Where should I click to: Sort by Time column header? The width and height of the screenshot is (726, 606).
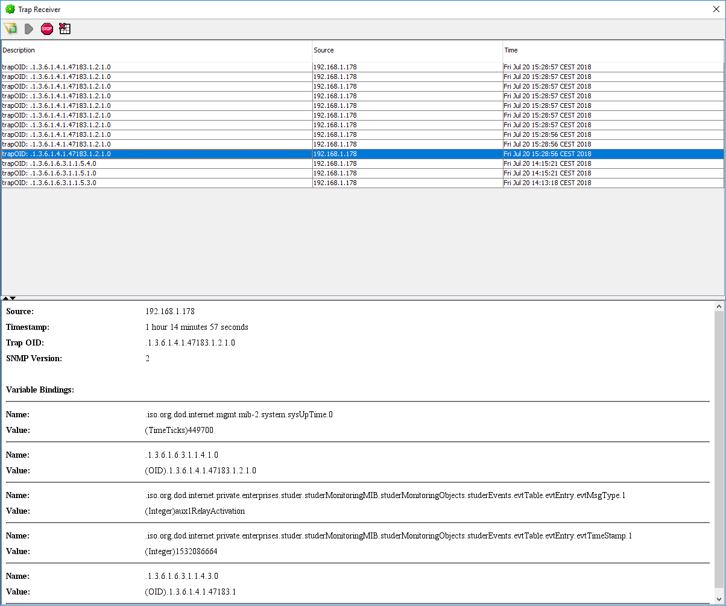(613, 51)
